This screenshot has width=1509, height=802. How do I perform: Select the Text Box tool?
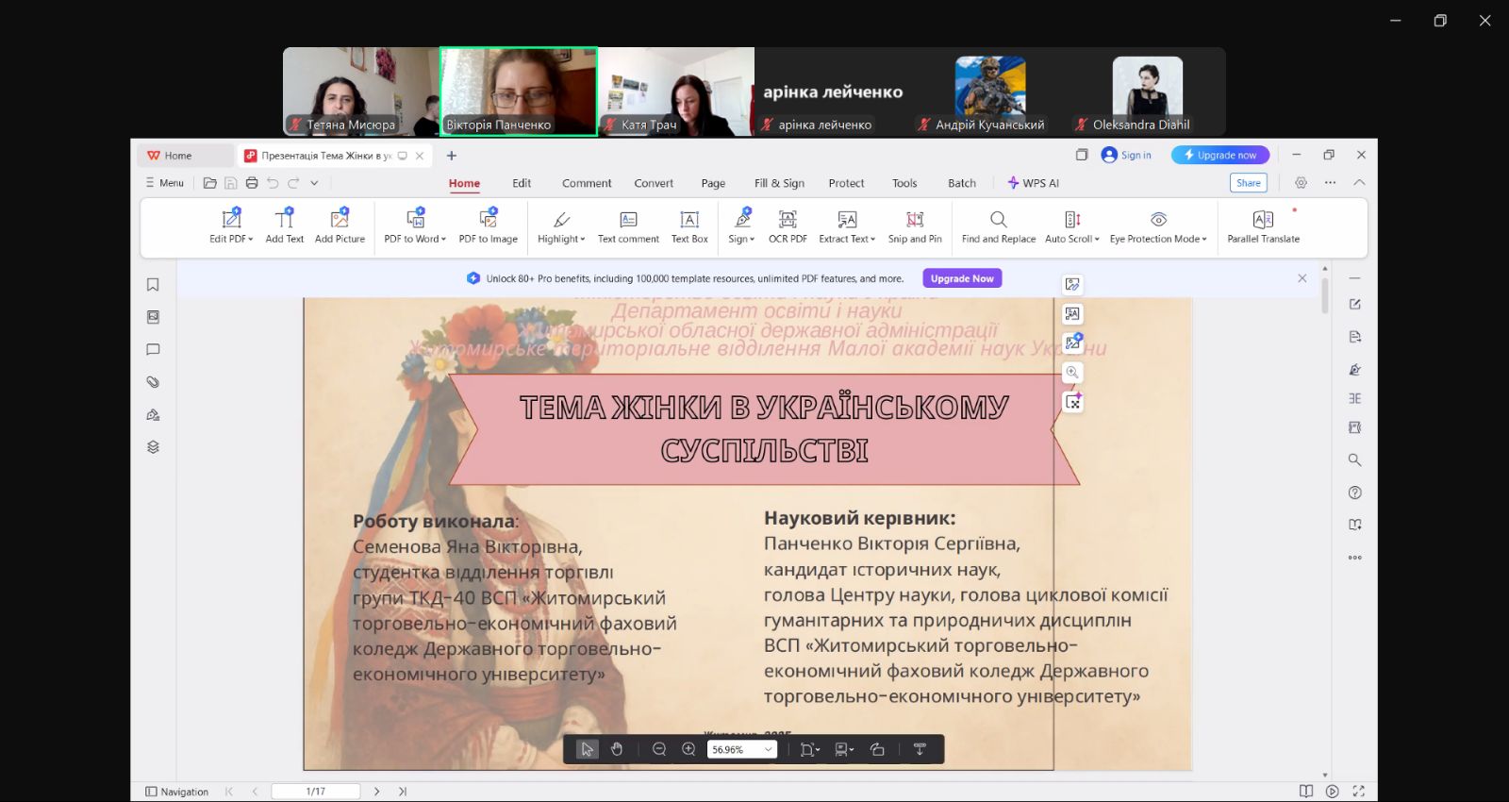[x=689, y=226]
